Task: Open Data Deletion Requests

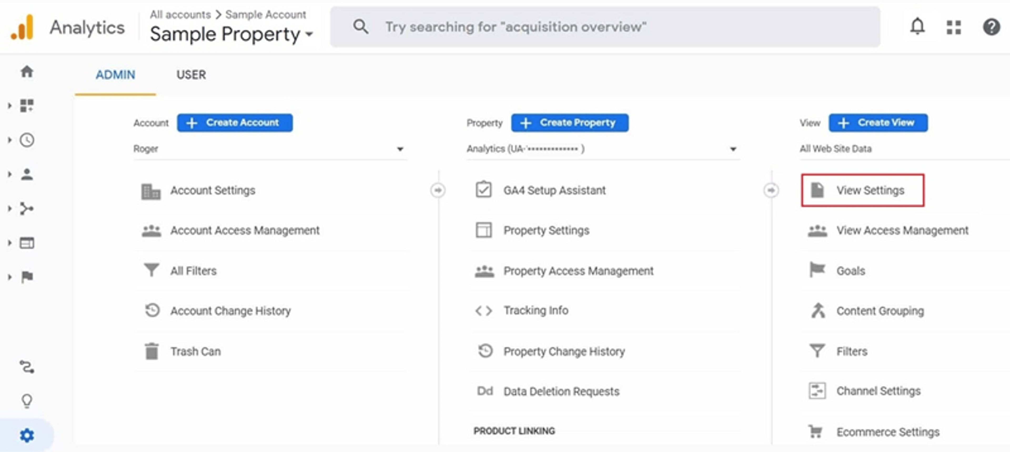Action: tap(562, 391)
